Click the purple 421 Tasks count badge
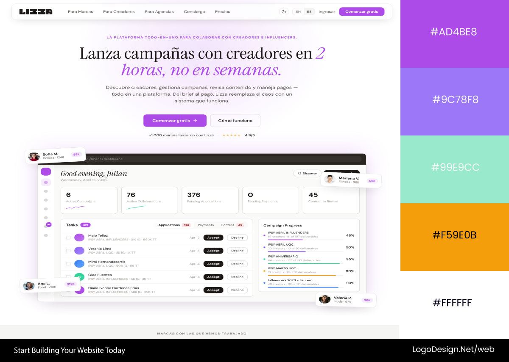This screenshot has width=509, height=362. tap(85, 225)
